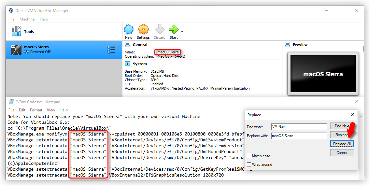Click the cd Program Files line

(x=60, y=128)
